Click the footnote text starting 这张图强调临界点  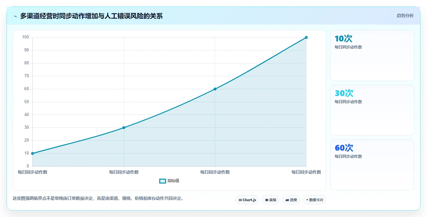99,199
